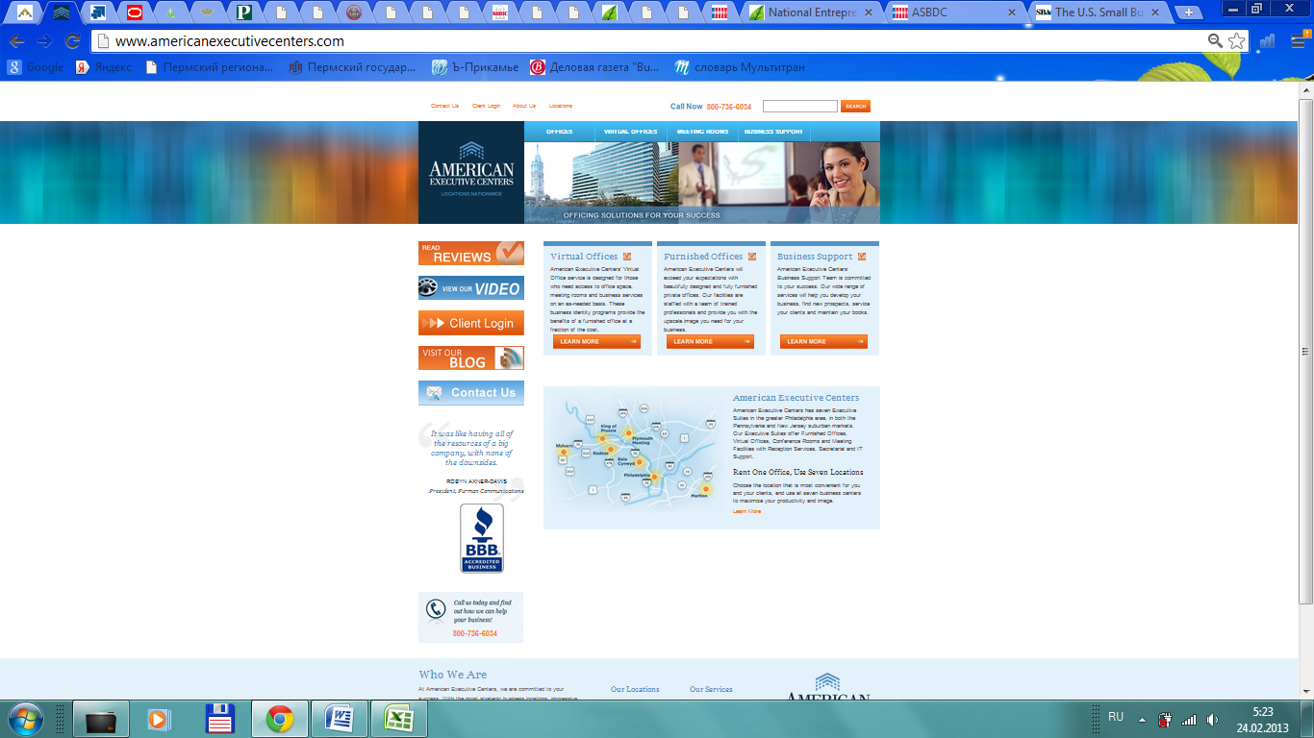
Task: Click Learn More under Business Support
Action: [x=823, y=341]
